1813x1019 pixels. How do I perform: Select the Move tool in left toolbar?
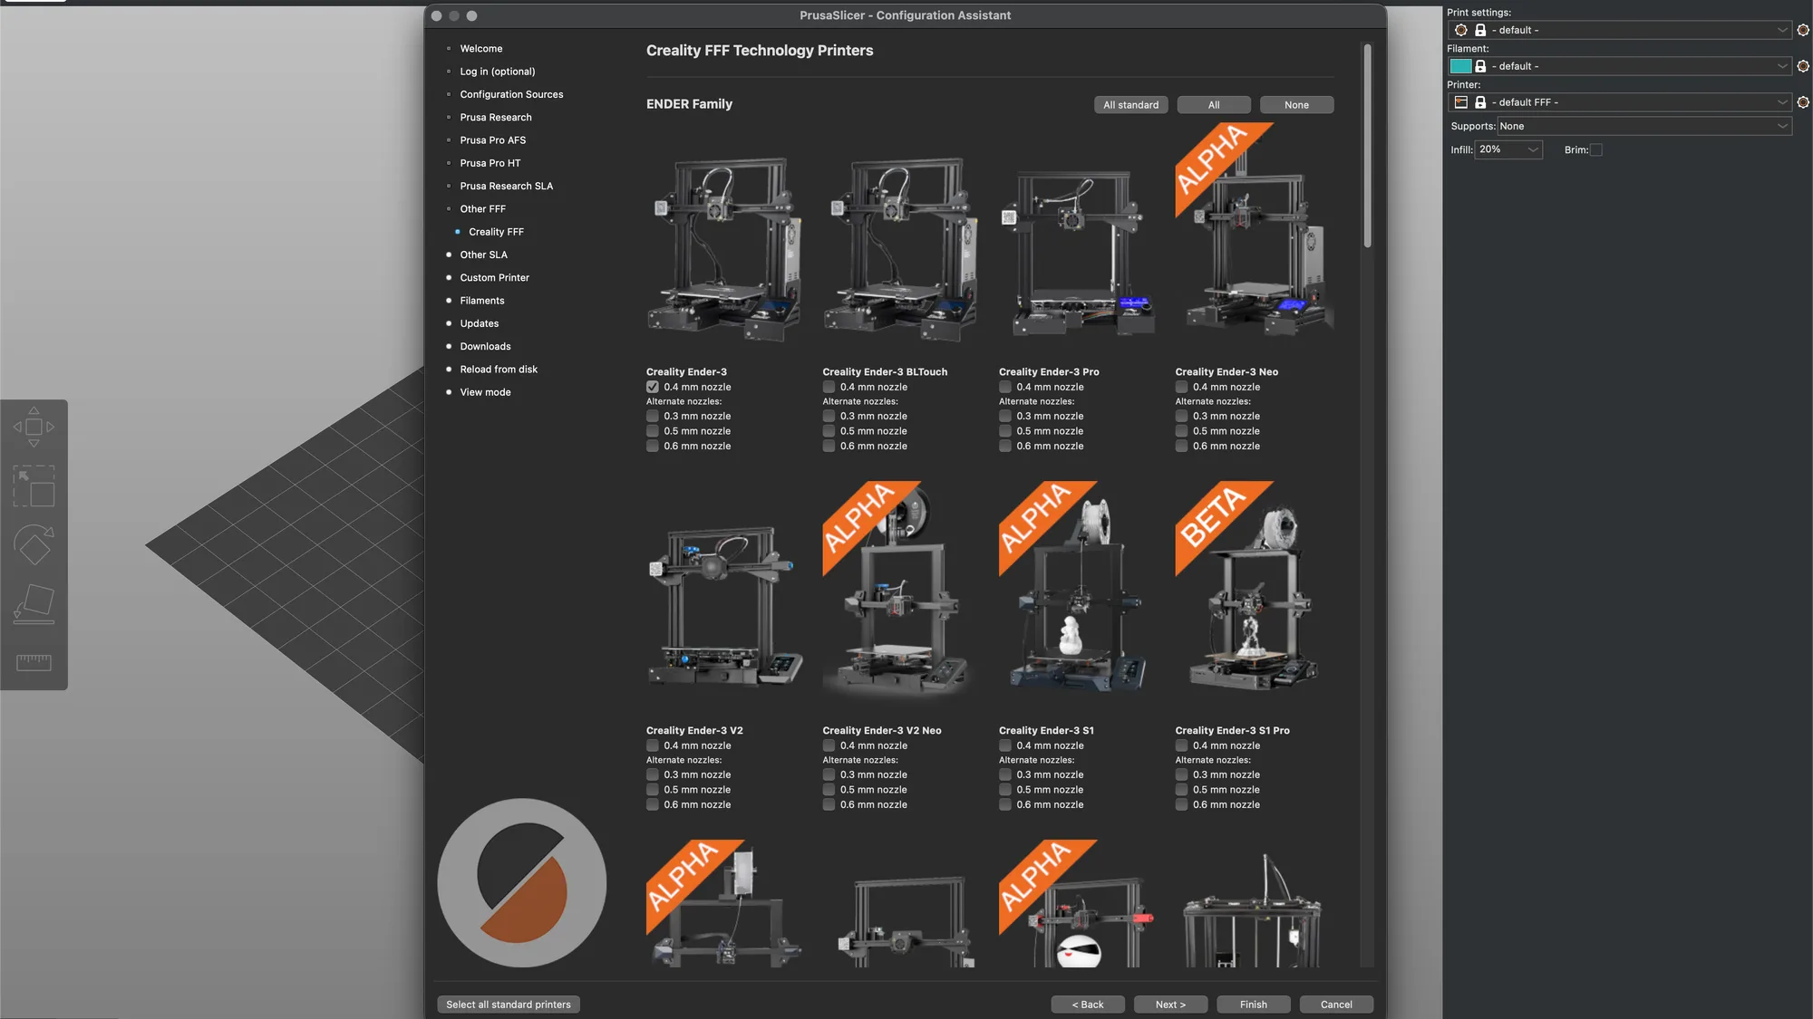tap(34, 427)
